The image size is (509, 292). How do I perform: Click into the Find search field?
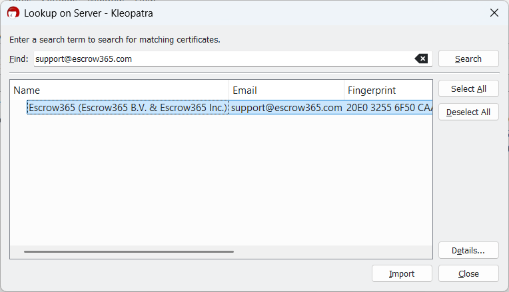(220, 59)
